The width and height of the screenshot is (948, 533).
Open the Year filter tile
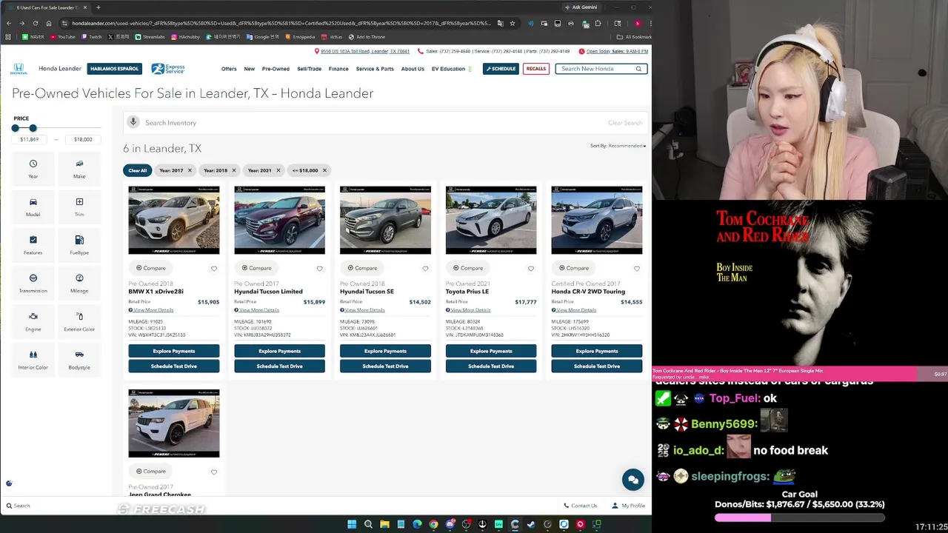pyautogui.click(x=33, y=169)
